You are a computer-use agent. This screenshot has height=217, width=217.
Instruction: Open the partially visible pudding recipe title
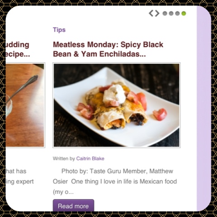18,49
